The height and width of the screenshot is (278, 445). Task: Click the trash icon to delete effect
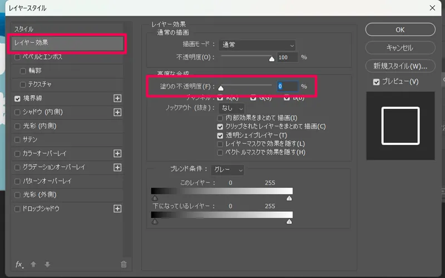[123, 265]
